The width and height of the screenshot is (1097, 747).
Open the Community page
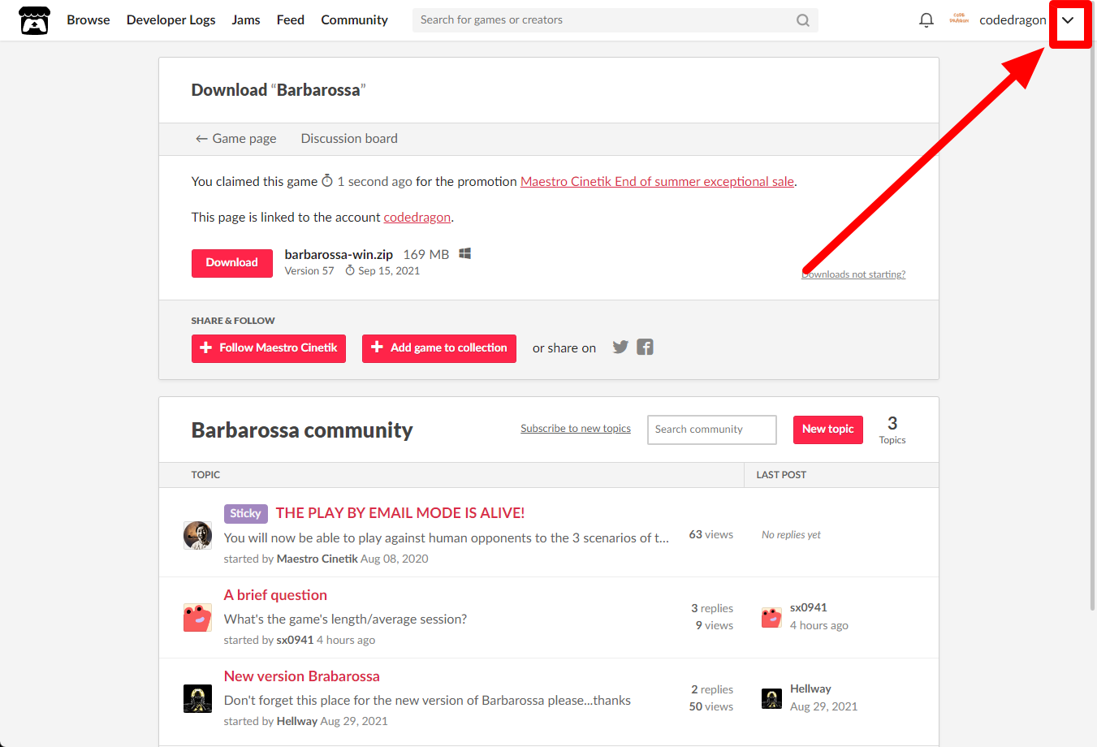coord(354,20)
